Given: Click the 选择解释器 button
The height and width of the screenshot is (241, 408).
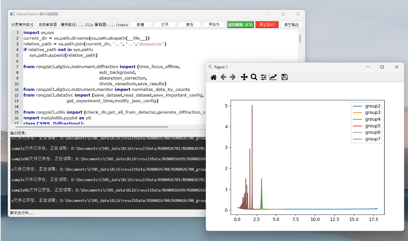Looking at the screenshot, I should pos(47,25).
